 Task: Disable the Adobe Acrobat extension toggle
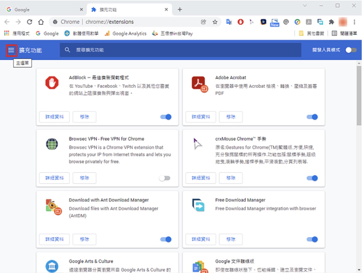312,117
